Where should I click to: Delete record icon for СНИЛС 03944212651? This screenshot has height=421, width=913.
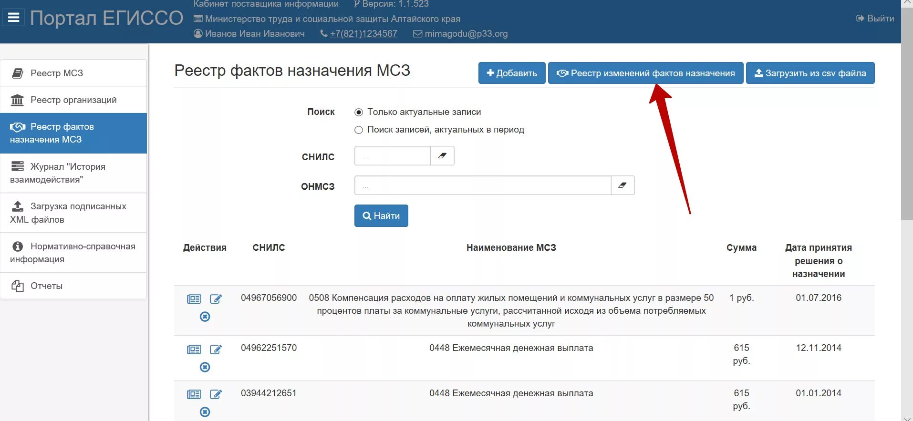pos(205,412)
